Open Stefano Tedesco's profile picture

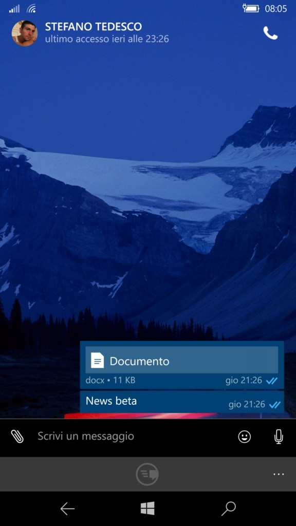coord(25,33)
